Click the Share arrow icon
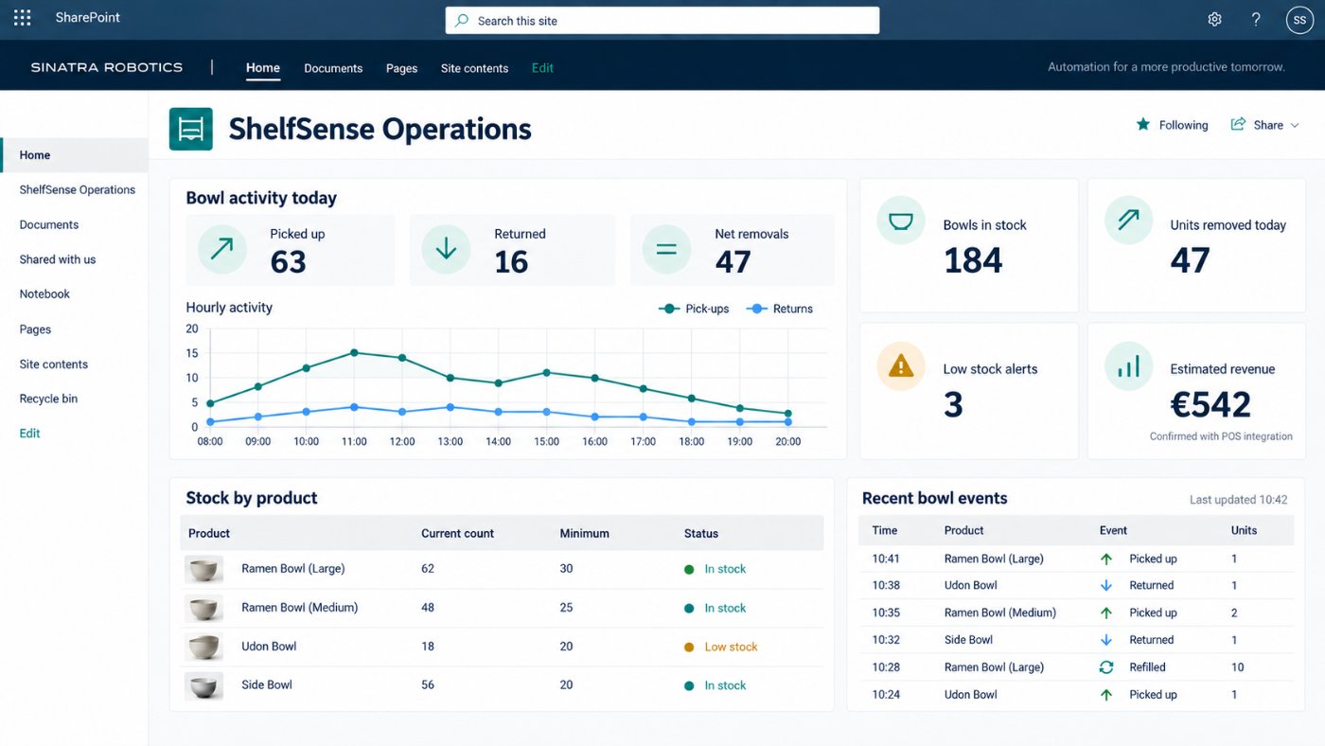 tap(1238, 124)
